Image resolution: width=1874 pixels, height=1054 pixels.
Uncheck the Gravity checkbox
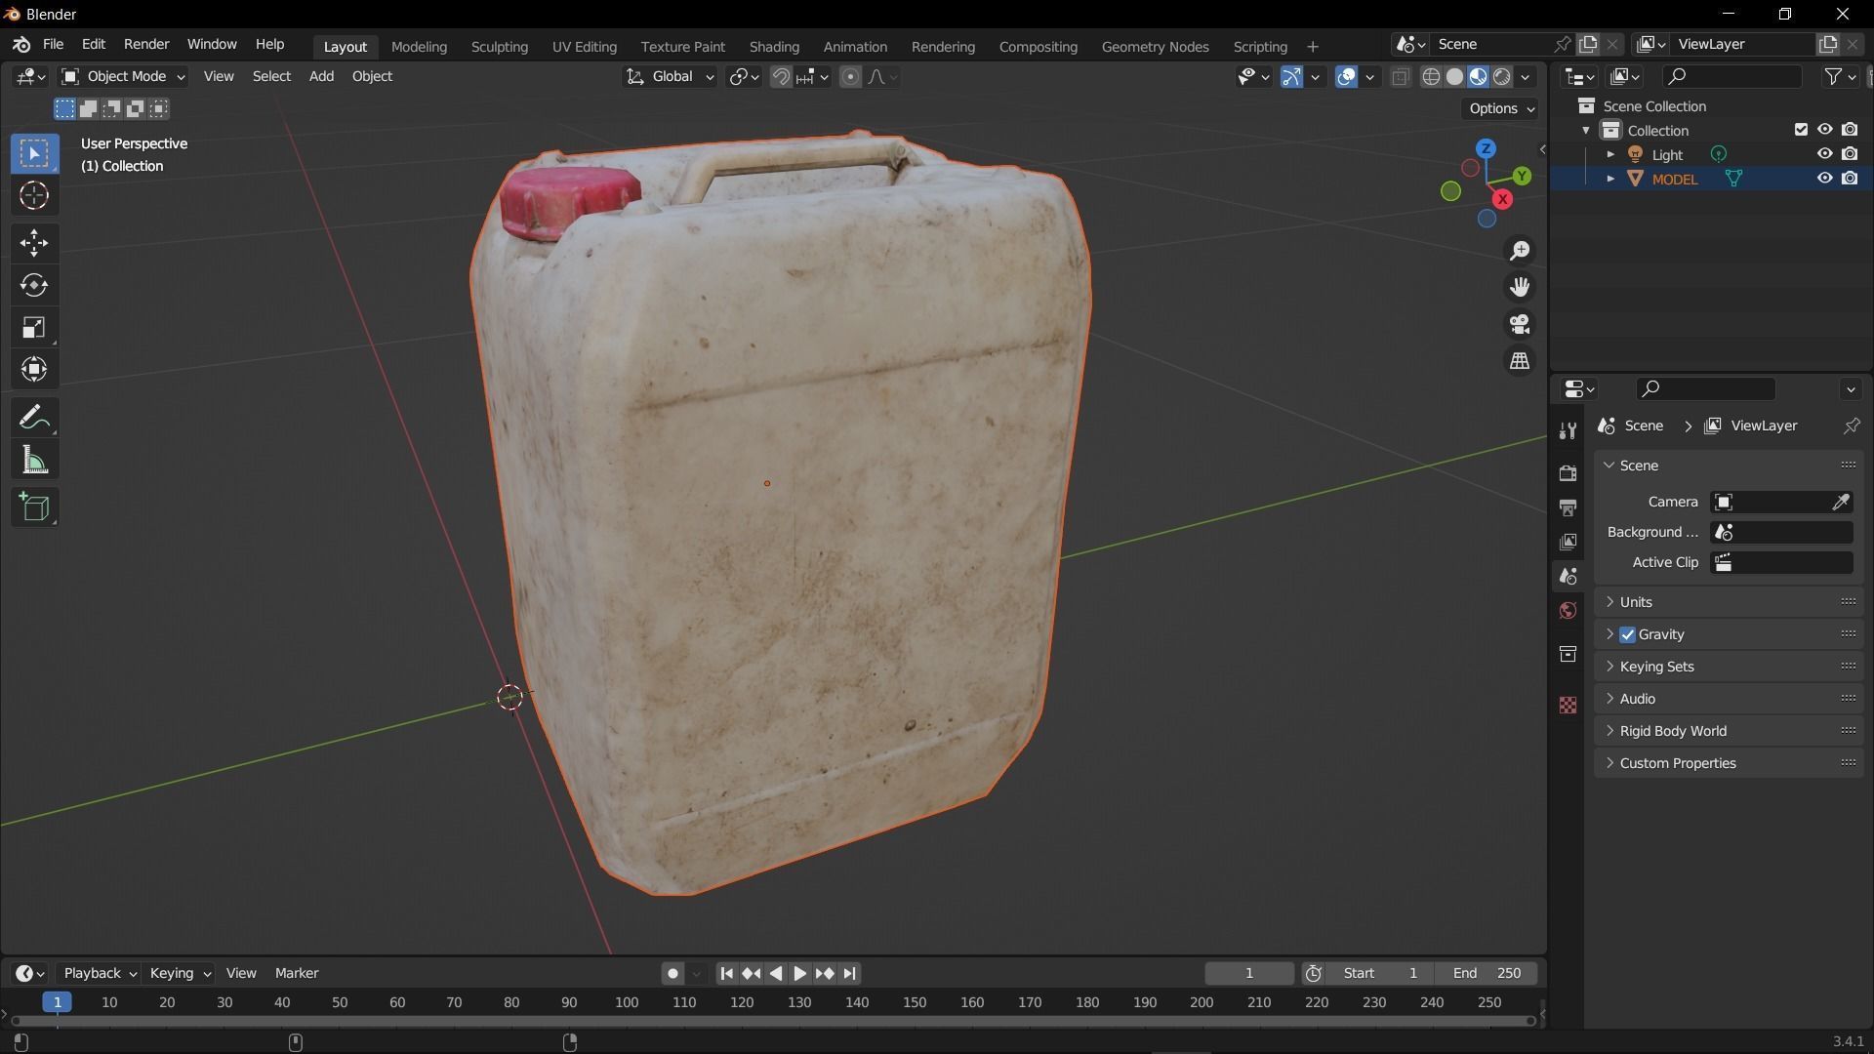[1627, 634]
